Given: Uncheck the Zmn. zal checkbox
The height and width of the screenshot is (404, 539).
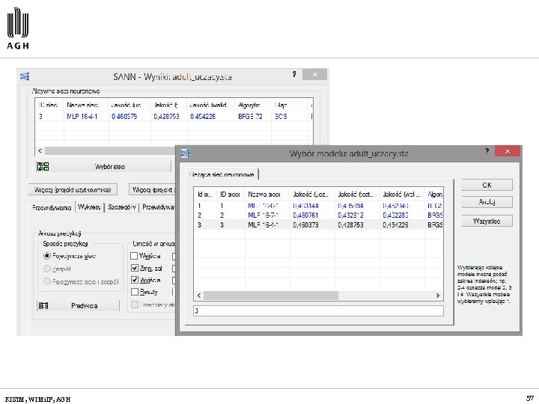Looking at the screenshot, I should coord(135,269).
